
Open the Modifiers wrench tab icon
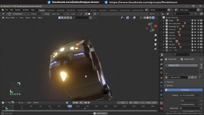(x=162, y=82)
